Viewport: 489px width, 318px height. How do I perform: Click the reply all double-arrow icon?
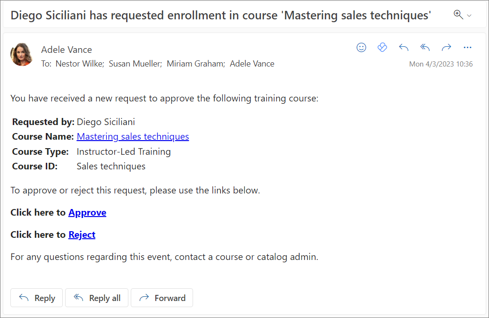click(425, 47)
